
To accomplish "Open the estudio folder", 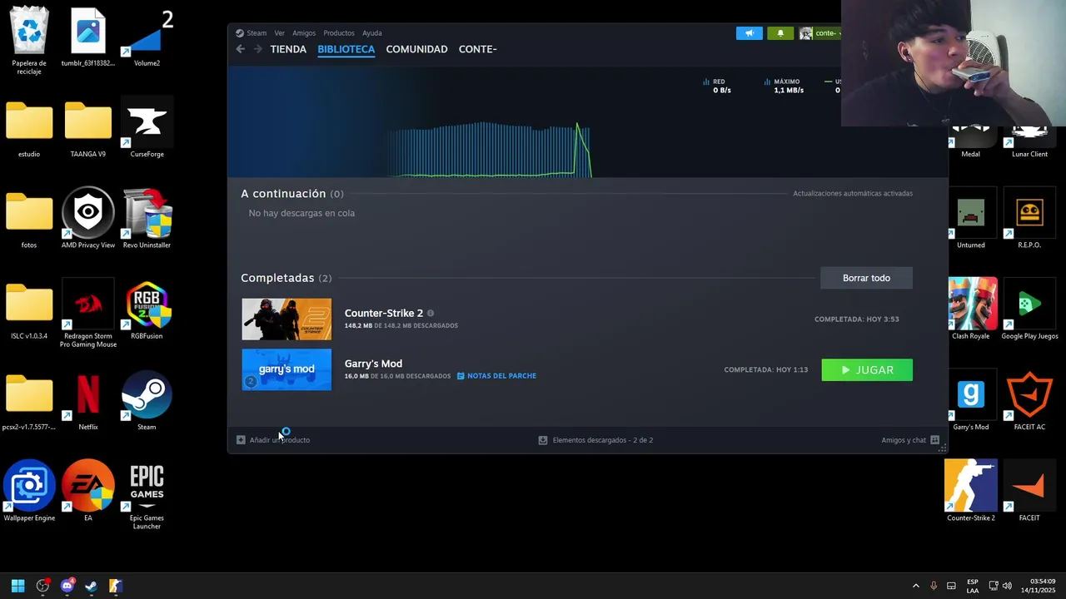I will (29, 129).
